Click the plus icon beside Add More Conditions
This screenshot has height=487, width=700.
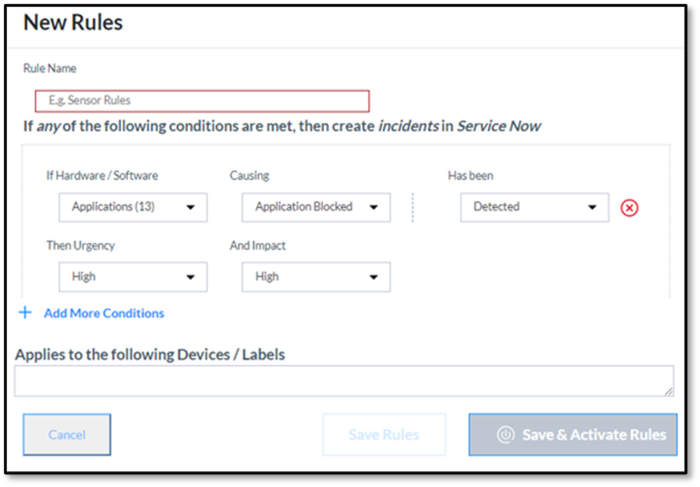pyautogui.click(x=26, y=312)
